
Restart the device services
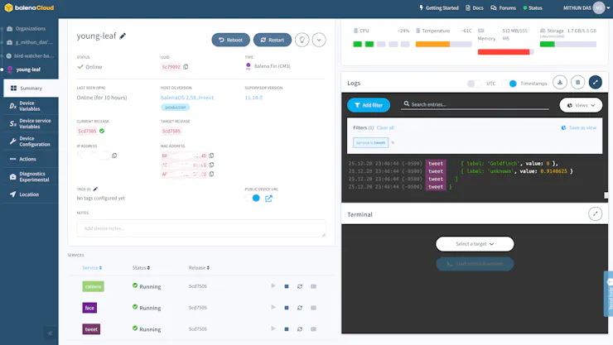coord(272,40)
